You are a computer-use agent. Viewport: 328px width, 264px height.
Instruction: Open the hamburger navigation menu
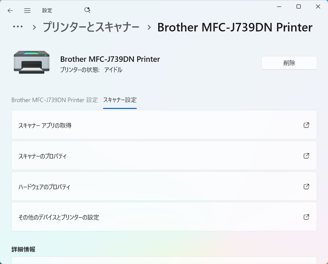tap(27, 11)
